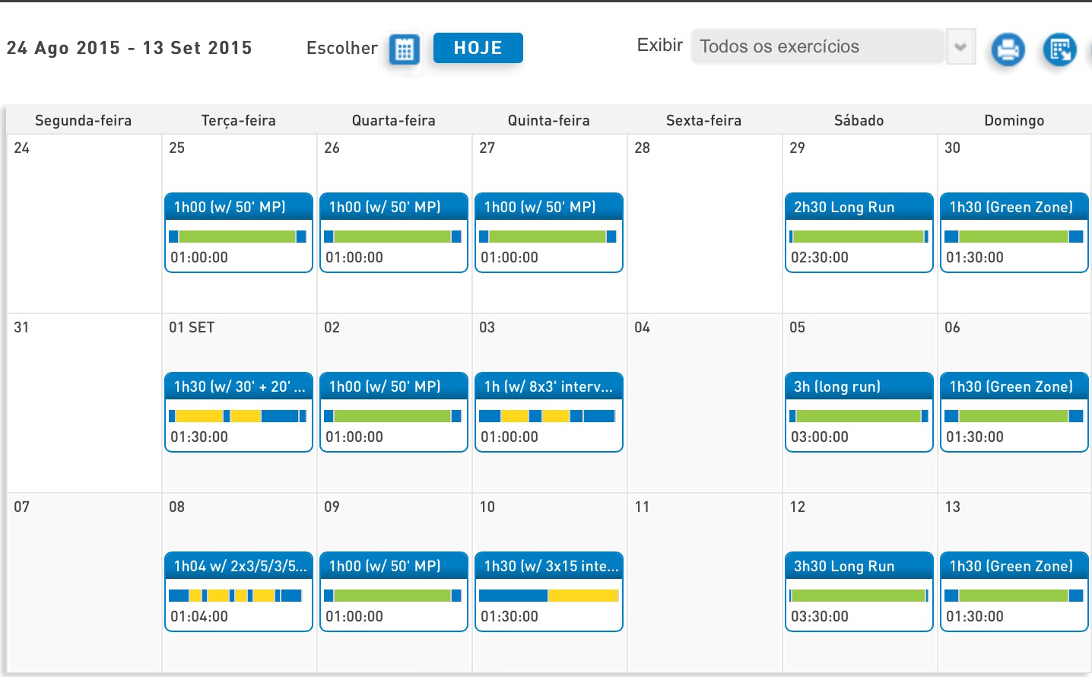Click intensity bar of September 10 workout
This screenshot has width=1092, height=677.
548,596
